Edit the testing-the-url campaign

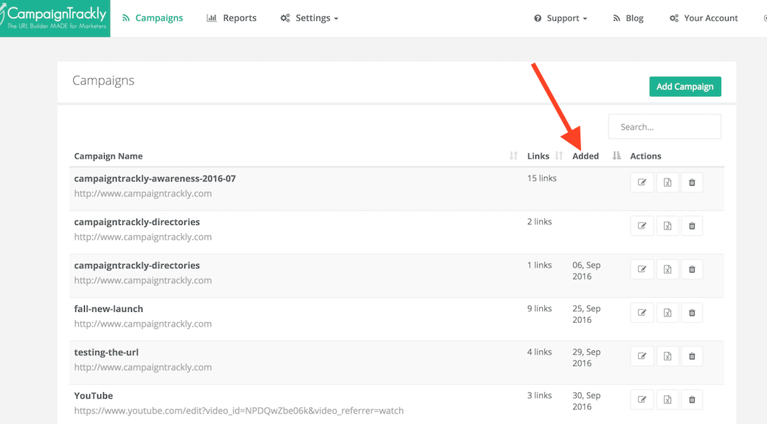(642, 357)
